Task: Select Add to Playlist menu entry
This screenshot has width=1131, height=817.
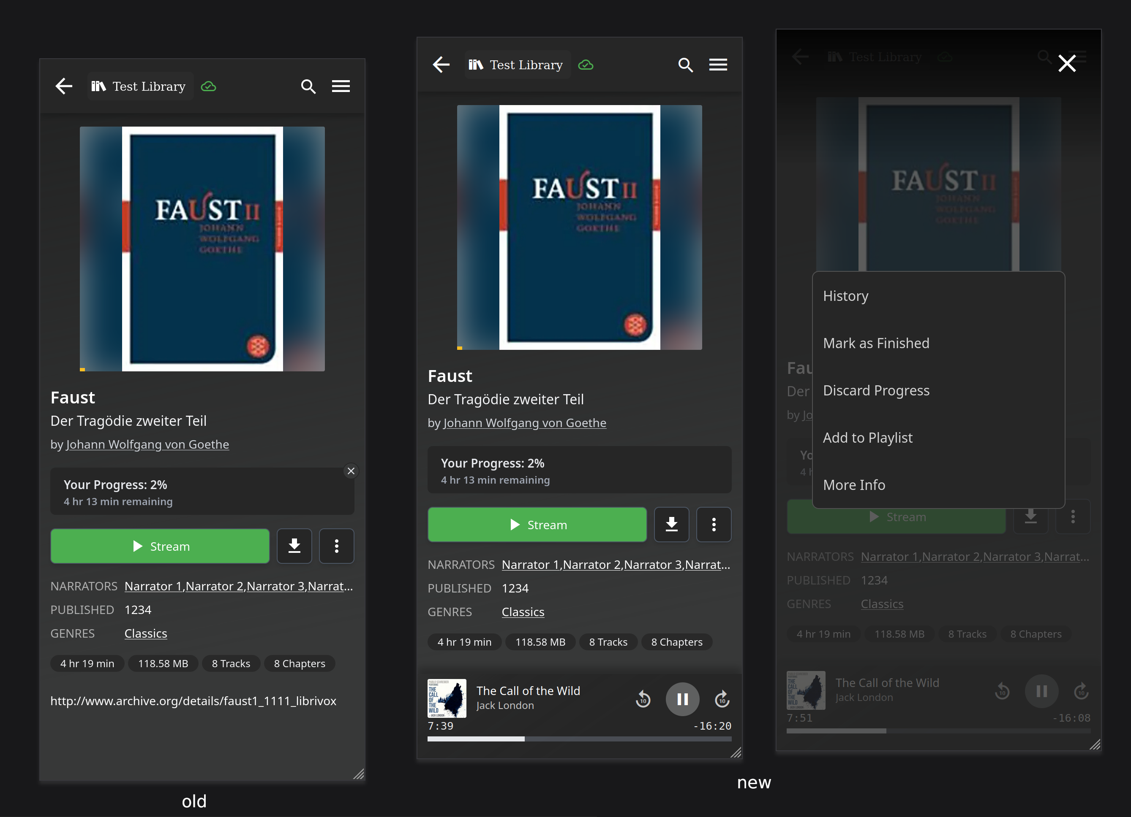Action: pos(938,438)
